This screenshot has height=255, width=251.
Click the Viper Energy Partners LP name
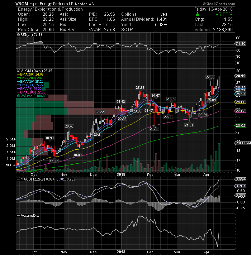(x=51, y=4)
